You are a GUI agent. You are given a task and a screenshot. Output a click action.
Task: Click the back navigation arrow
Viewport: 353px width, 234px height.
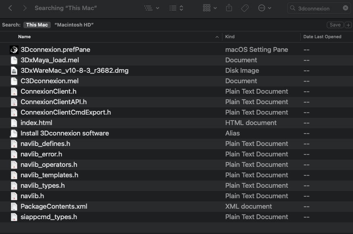[x=10, y=8]
